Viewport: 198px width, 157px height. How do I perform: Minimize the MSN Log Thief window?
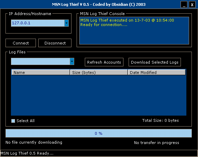[x=184, y=4]
